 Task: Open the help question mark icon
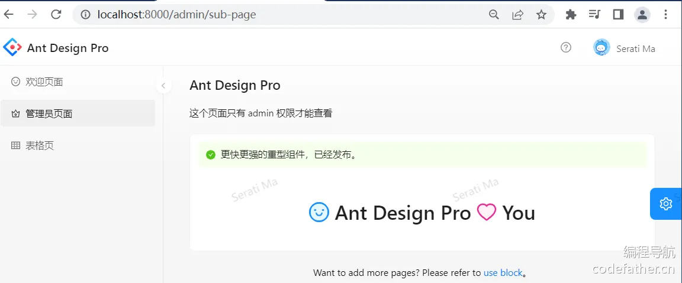pyautogui.click(x=566, y=47)
